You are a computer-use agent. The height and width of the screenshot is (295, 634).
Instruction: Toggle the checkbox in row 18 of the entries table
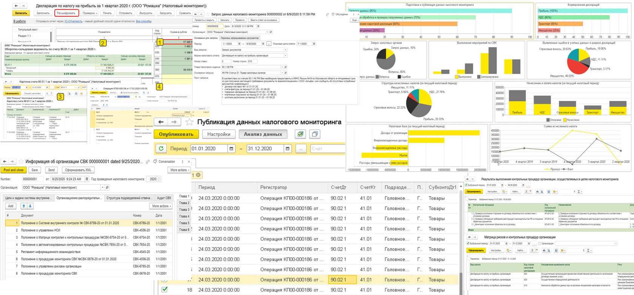tap(165, 289)
